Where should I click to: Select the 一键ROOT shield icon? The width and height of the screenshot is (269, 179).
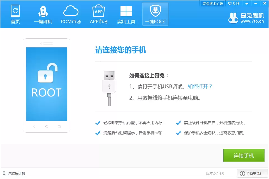pyautogui.click(x=155, y=11)
